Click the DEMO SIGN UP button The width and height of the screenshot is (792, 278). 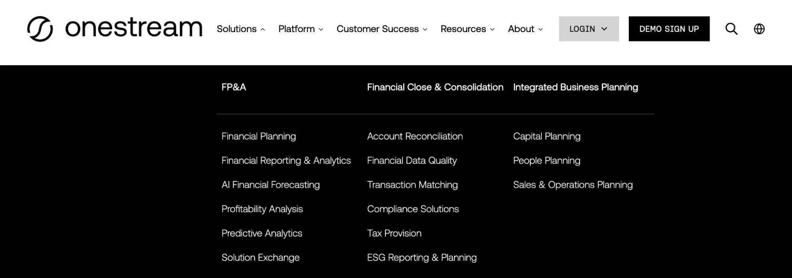669,29
